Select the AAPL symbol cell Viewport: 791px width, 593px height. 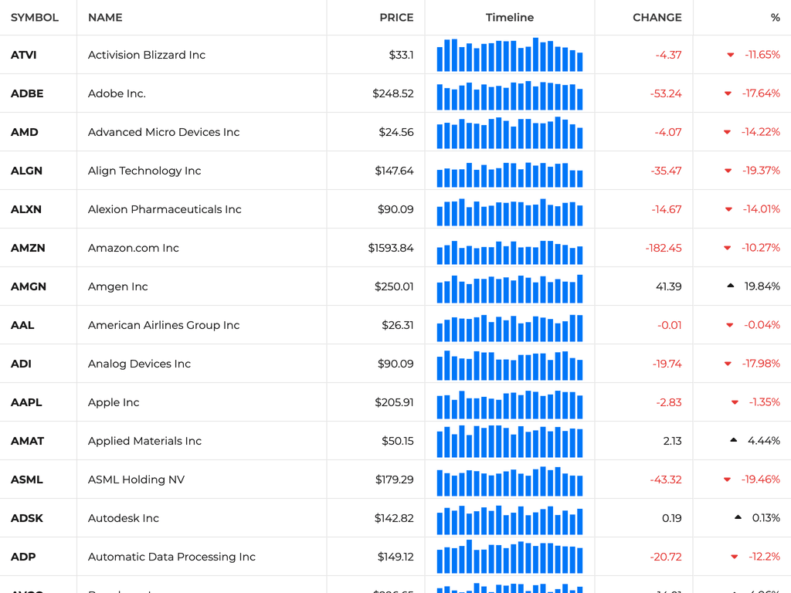pos(26,402)
